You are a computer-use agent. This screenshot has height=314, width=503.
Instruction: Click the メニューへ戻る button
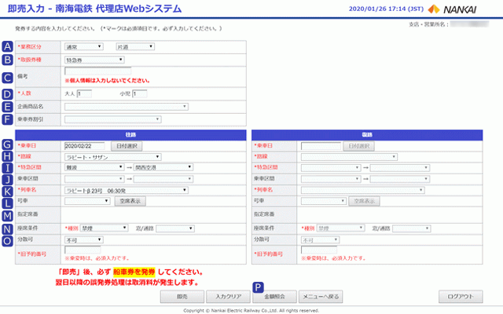click(x=321, y=297)
